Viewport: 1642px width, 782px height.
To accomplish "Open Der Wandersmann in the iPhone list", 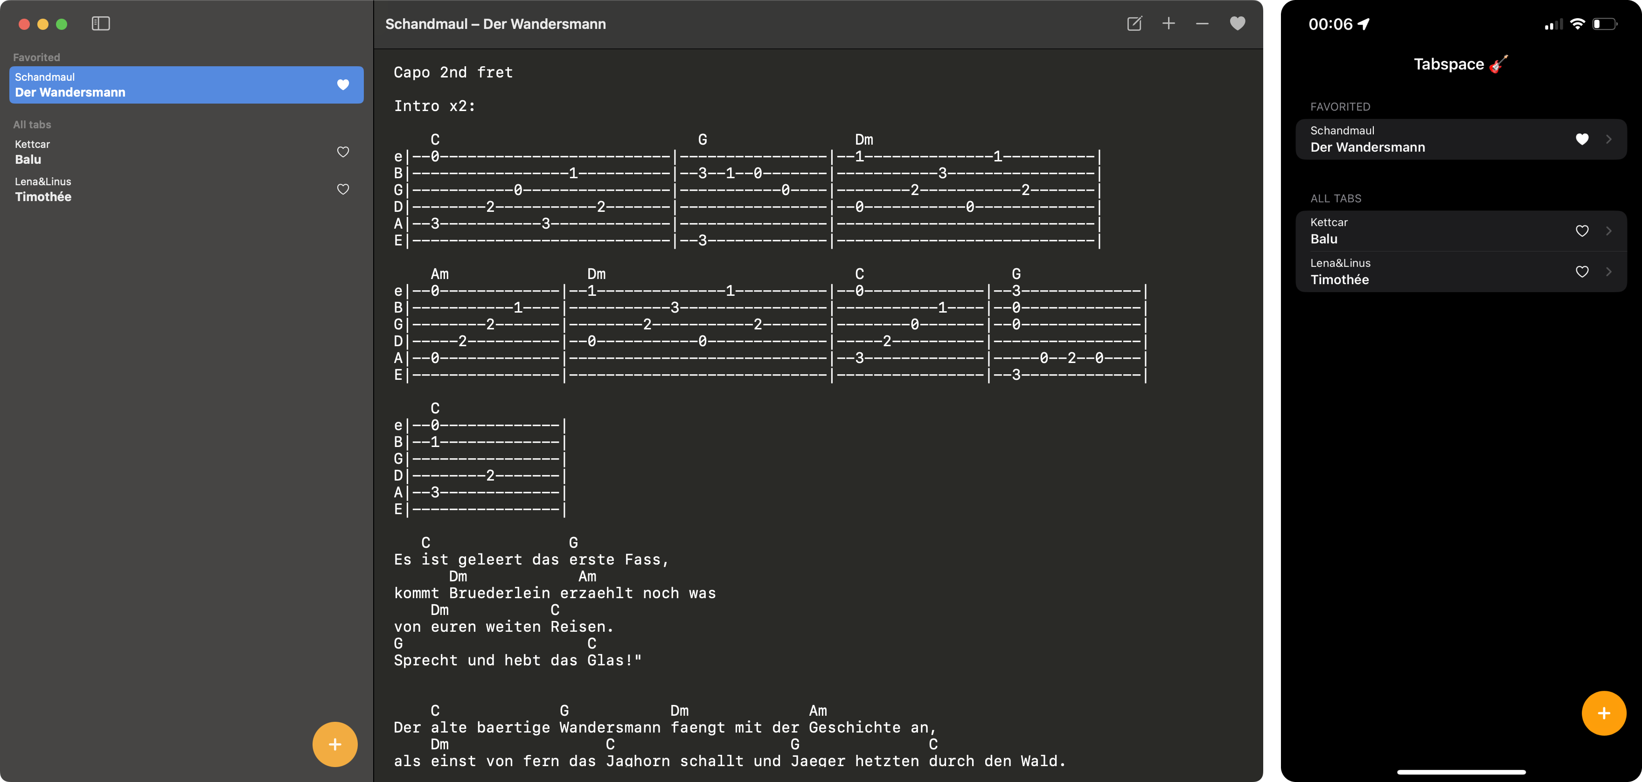I will pos(1461,139).
